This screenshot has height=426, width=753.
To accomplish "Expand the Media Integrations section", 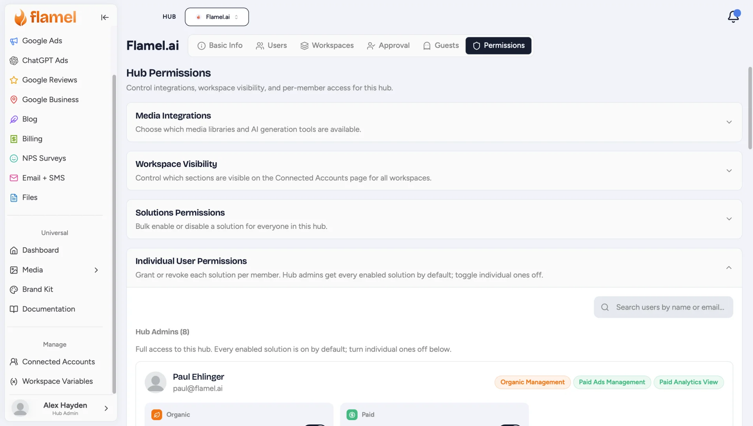I will [x=729, y=122].
